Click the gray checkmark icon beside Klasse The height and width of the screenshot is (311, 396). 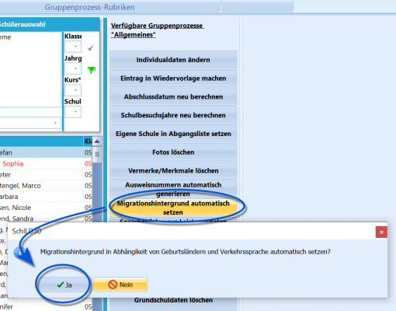click(90, 48)
